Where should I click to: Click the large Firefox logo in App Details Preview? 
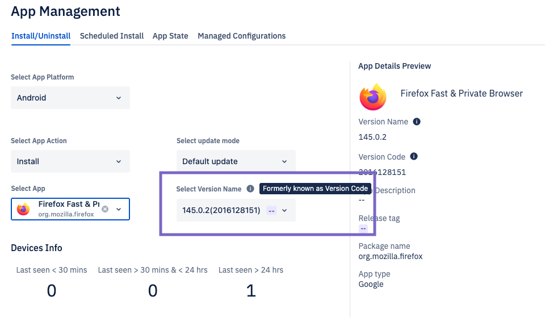[x=373, y=97]
